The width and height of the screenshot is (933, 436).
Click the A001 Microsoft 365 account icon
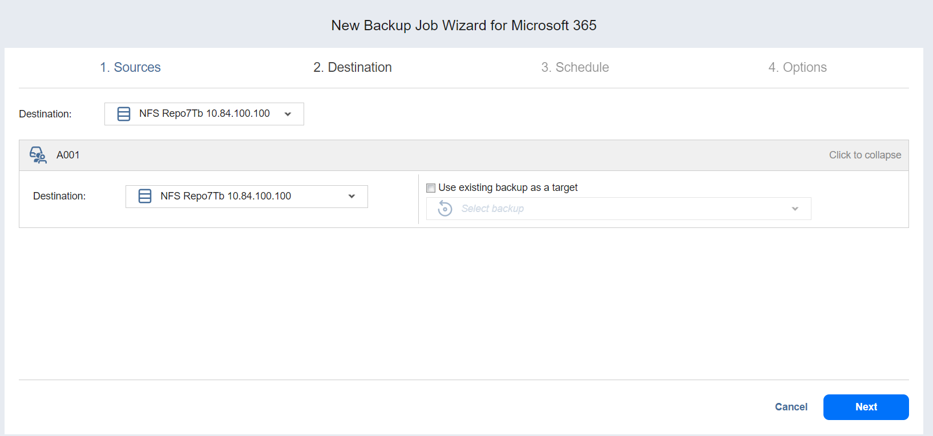pyautogui.click(x=38, y=155)
